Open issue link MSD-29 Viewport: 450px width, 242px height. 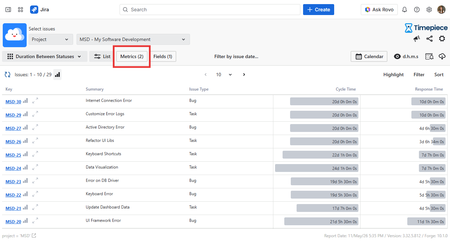click(x=13, y=115)
